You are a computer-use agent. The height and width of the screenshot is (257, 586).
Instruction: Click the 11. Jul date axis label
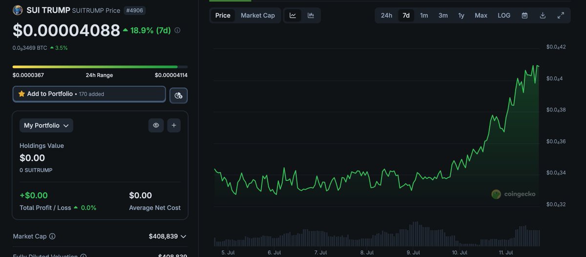506,253
